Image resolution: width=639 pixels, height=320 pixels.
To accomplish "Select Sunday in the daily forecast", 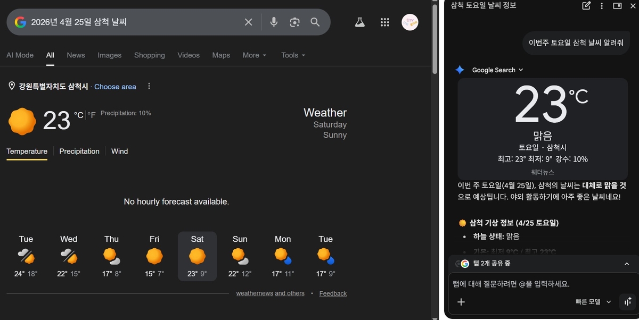I will coord(240,256).
